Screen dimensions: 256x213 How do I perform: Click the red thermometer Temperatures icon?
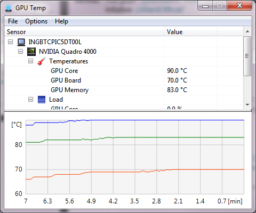tap(42, 61)
